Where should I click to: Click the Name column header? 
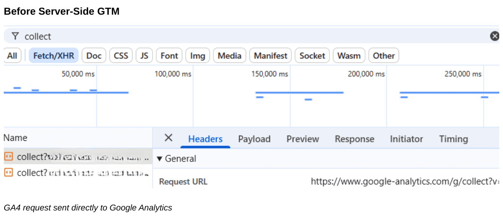coord(16,138)
